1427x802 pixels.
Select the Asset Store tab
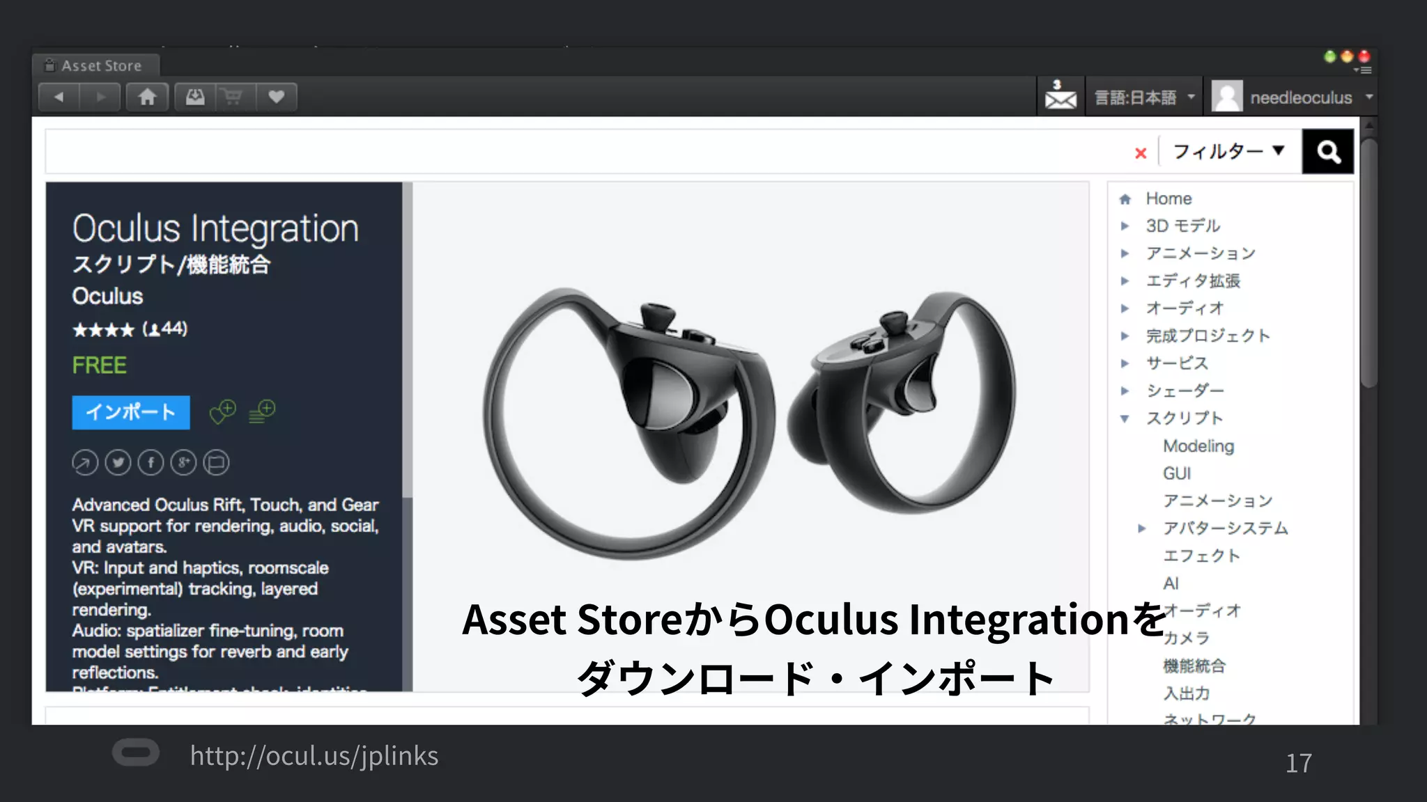tap(96, 65)
